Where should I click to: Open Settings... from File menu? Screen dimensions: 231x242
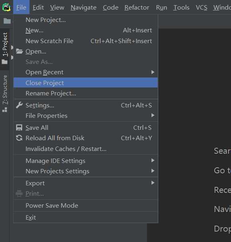86,105
